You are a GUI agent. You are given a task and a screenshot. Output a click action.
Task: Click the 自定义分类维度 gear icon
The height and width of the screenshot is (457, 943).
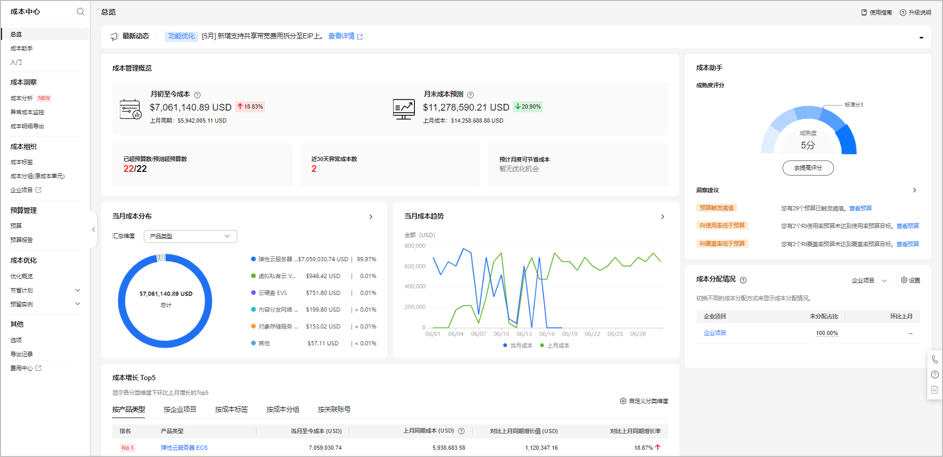[623, 401]
